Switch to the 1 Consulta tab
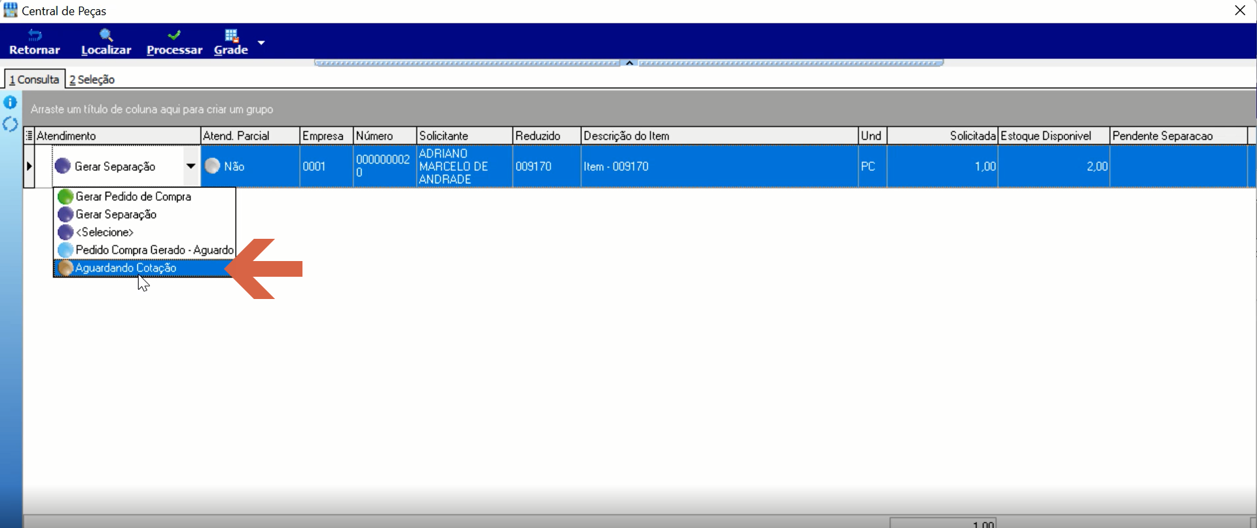 click(35, 79)
